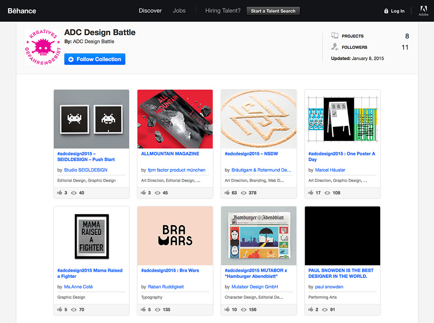This screenshot has width=434, height=323.
Task: Click the thumbs-up icon on Push Start card
Action: click(x=59, y=192)
